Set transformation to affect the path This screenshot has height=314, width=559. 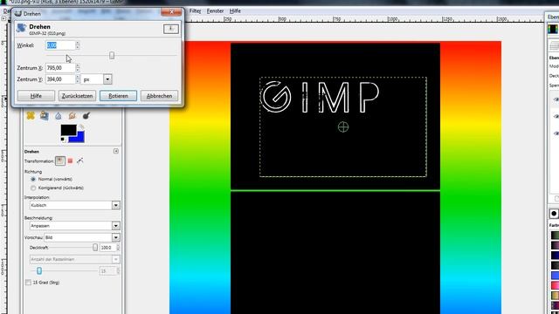tap(80, 160)
